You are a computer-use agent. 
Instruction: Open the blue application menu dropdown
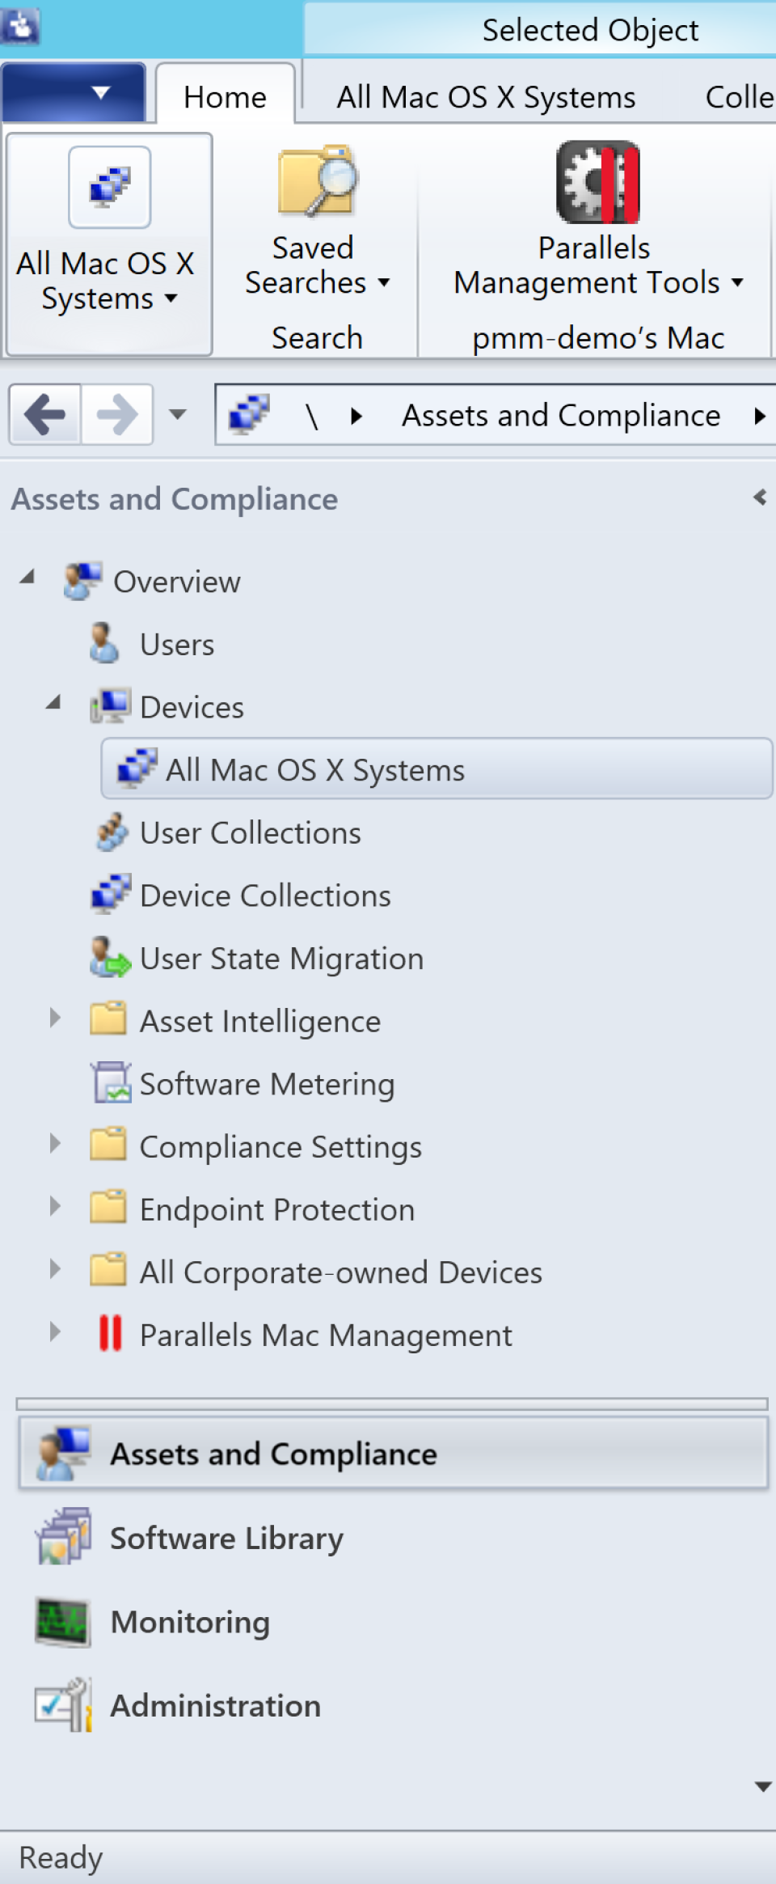74,93
